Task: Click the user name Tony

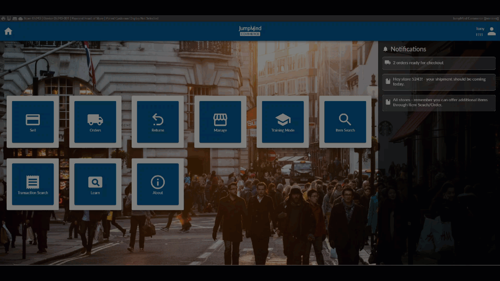Action: 480,29
